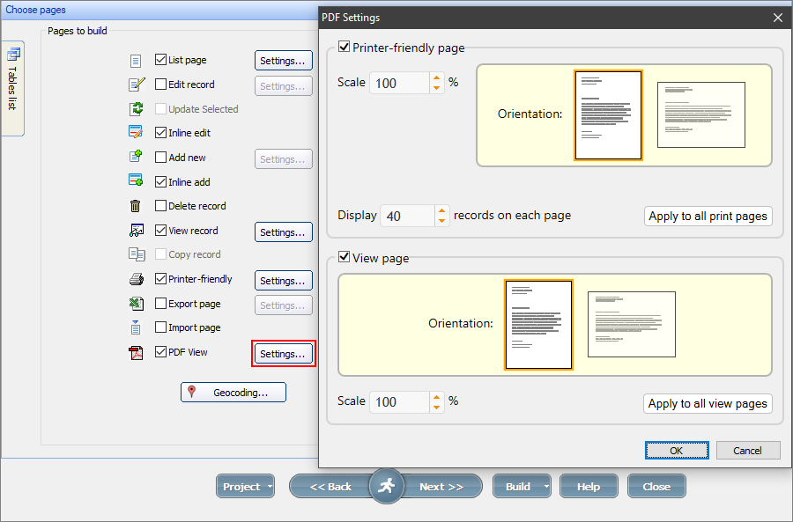Click the Printer-friendly printer icon
The height and width of the screenshot is (522, 793).
pyautogui.click(x=136, y=280)
